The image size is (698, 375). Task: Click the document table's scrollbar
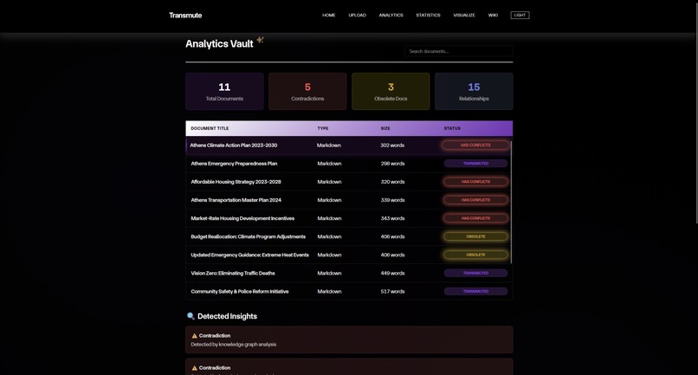511,202
